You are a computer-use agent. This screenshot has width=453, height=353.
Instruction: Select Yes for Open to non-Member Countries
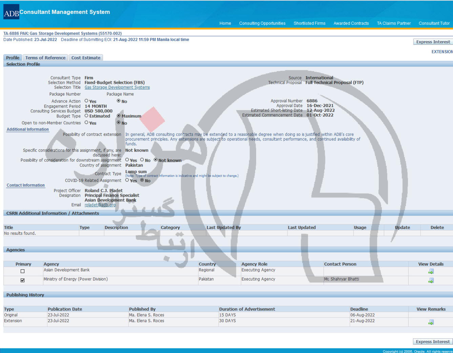pyautogui.click(x=86, y=123)
